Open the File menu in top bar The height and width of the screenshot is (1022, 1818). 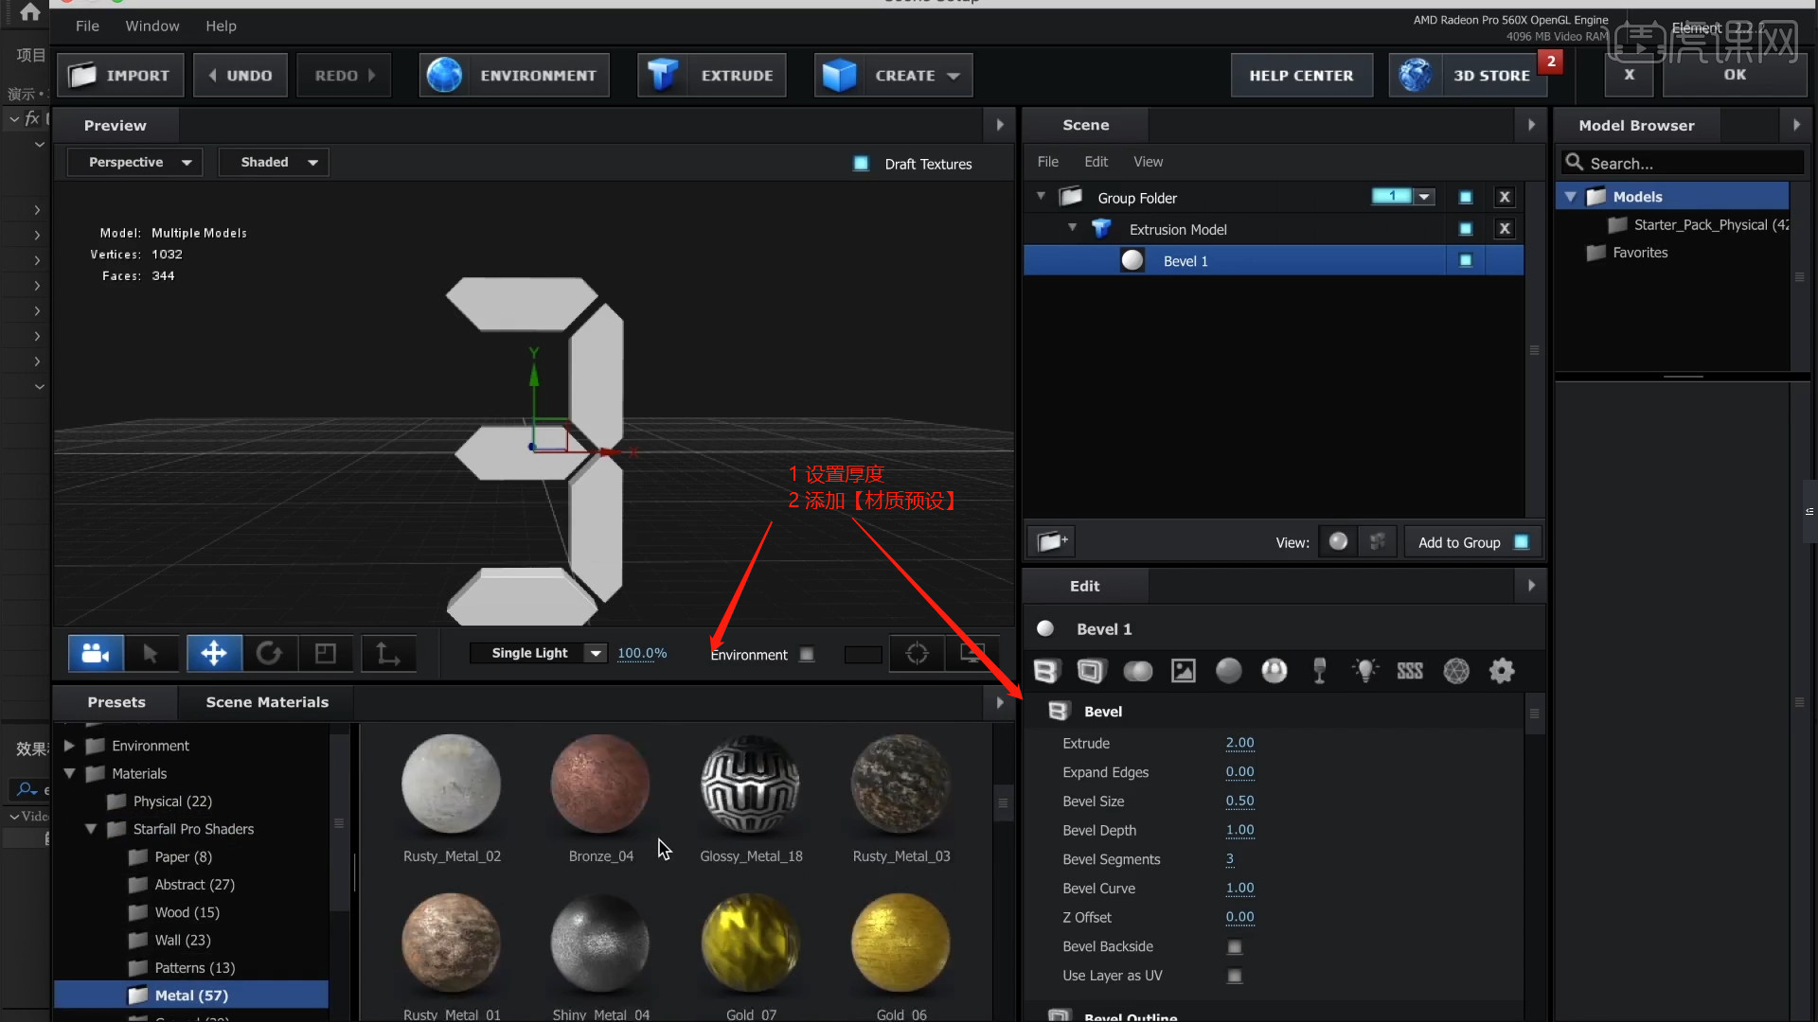tap(87, 26)
